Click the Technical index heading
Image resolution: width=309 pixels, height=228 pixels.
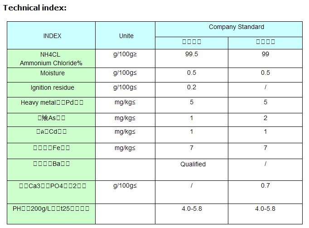tap(35, 8)
